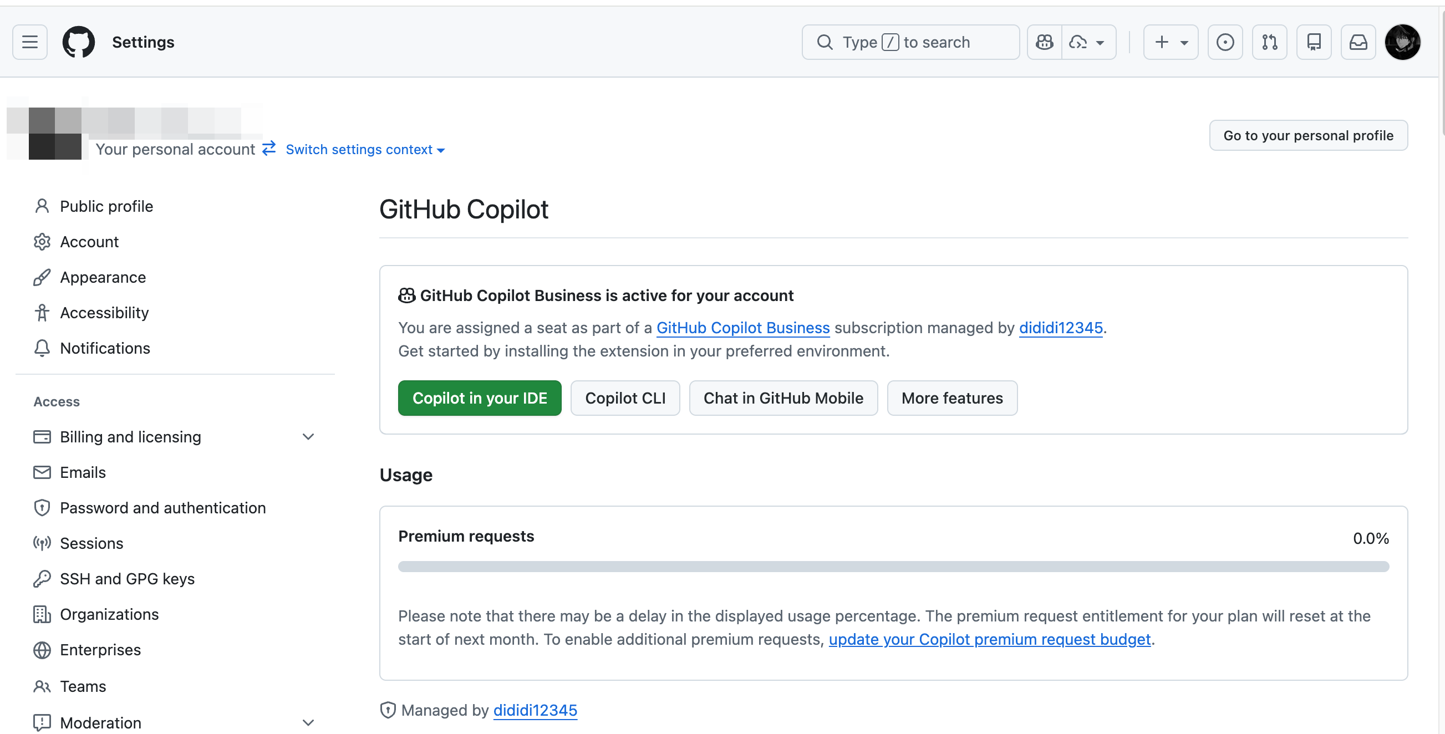Expand the Billing and licensing section
Image resolution: width=1445 pixels, height=734 pixels.
308,437
